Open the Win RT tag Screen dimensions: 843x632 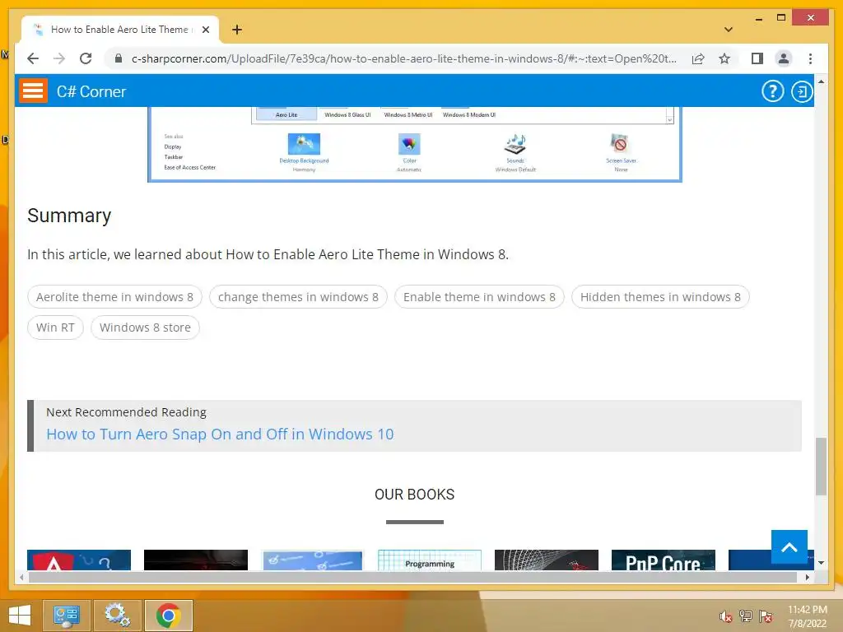click(55, 328)
